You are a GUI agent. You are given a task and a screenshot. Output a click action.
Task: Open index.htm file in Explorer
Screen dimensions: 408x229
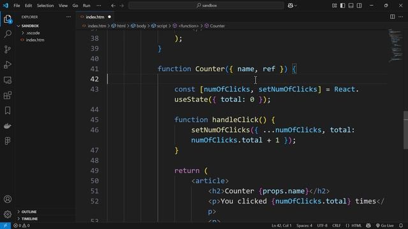click(x=35, y=40)
